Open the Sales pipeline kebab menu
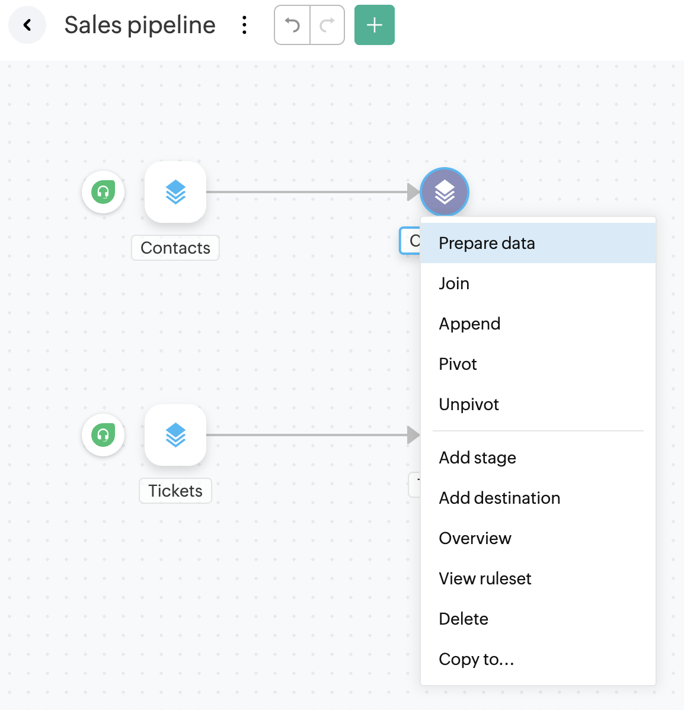This screenshot has width=684, height=710. [244, 25]
